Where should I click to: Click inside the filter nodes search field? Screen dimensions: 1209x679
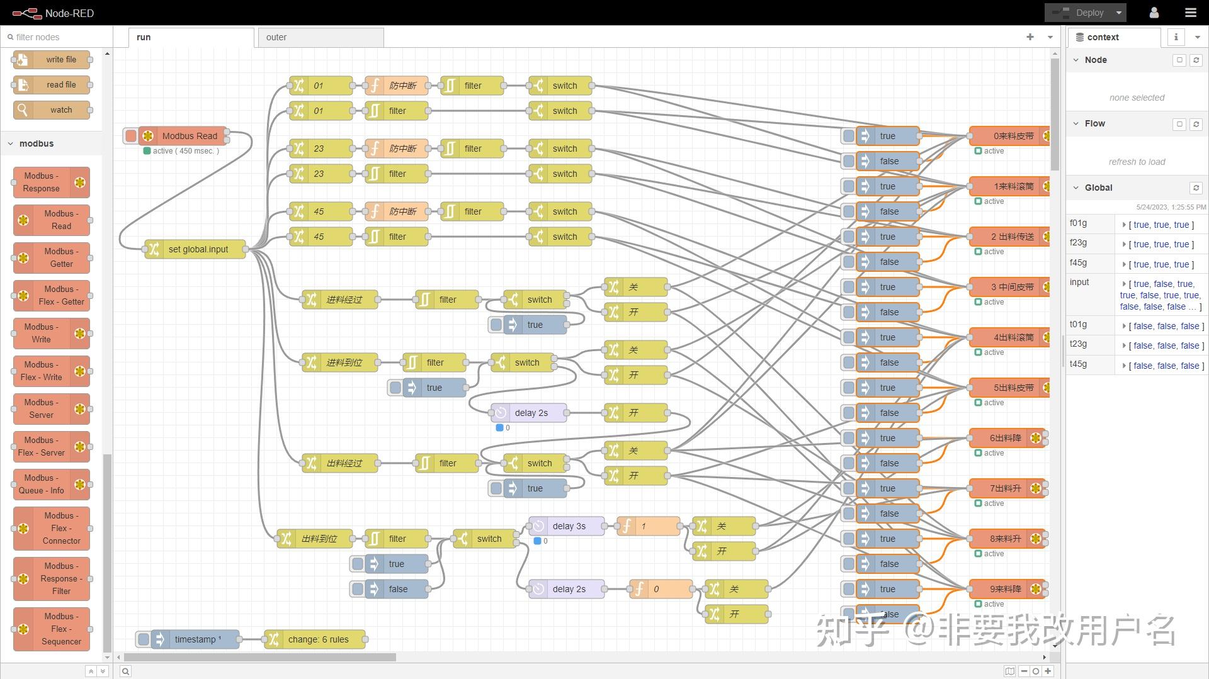click(57, 36)
